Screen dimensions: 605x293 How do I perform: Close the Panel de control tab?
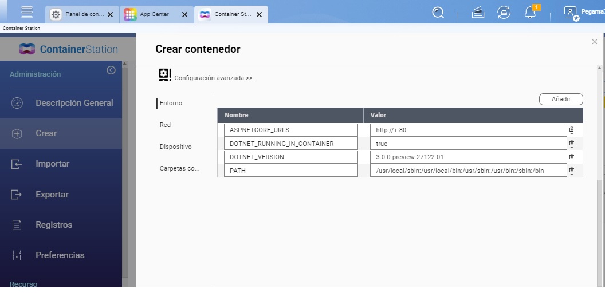pos(110,15)
